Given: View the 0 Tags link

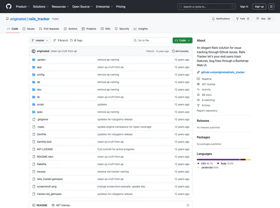Looking at the screenshot, I should [76, 41].
